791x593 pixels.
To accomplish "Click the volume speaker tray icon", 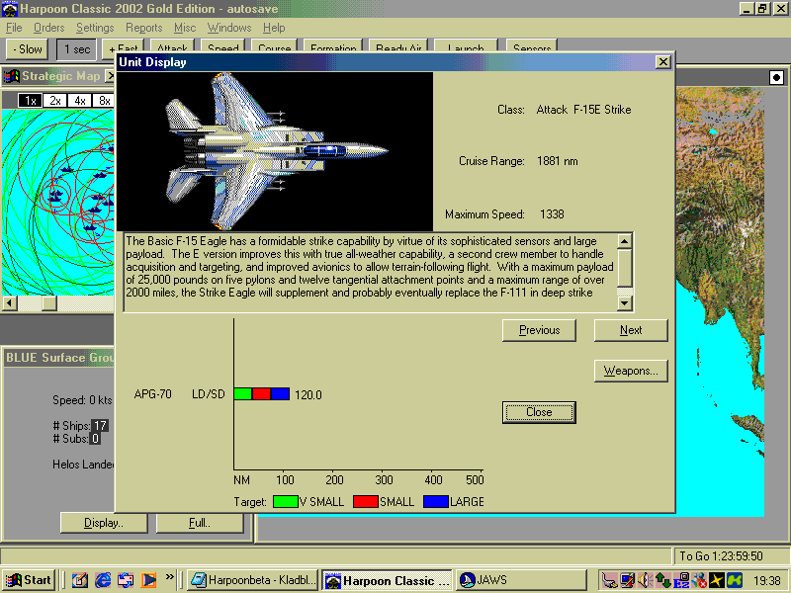I will pos(645,580).
